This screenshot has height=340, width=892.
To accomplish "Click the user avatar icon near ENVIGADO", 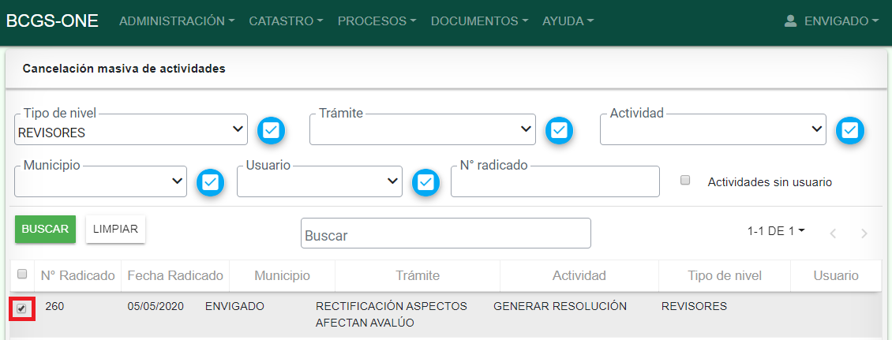I will [x=790, y=21].
